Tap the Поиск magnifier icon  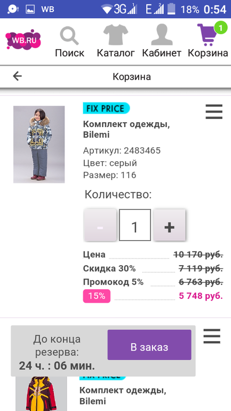coord(69,36)
